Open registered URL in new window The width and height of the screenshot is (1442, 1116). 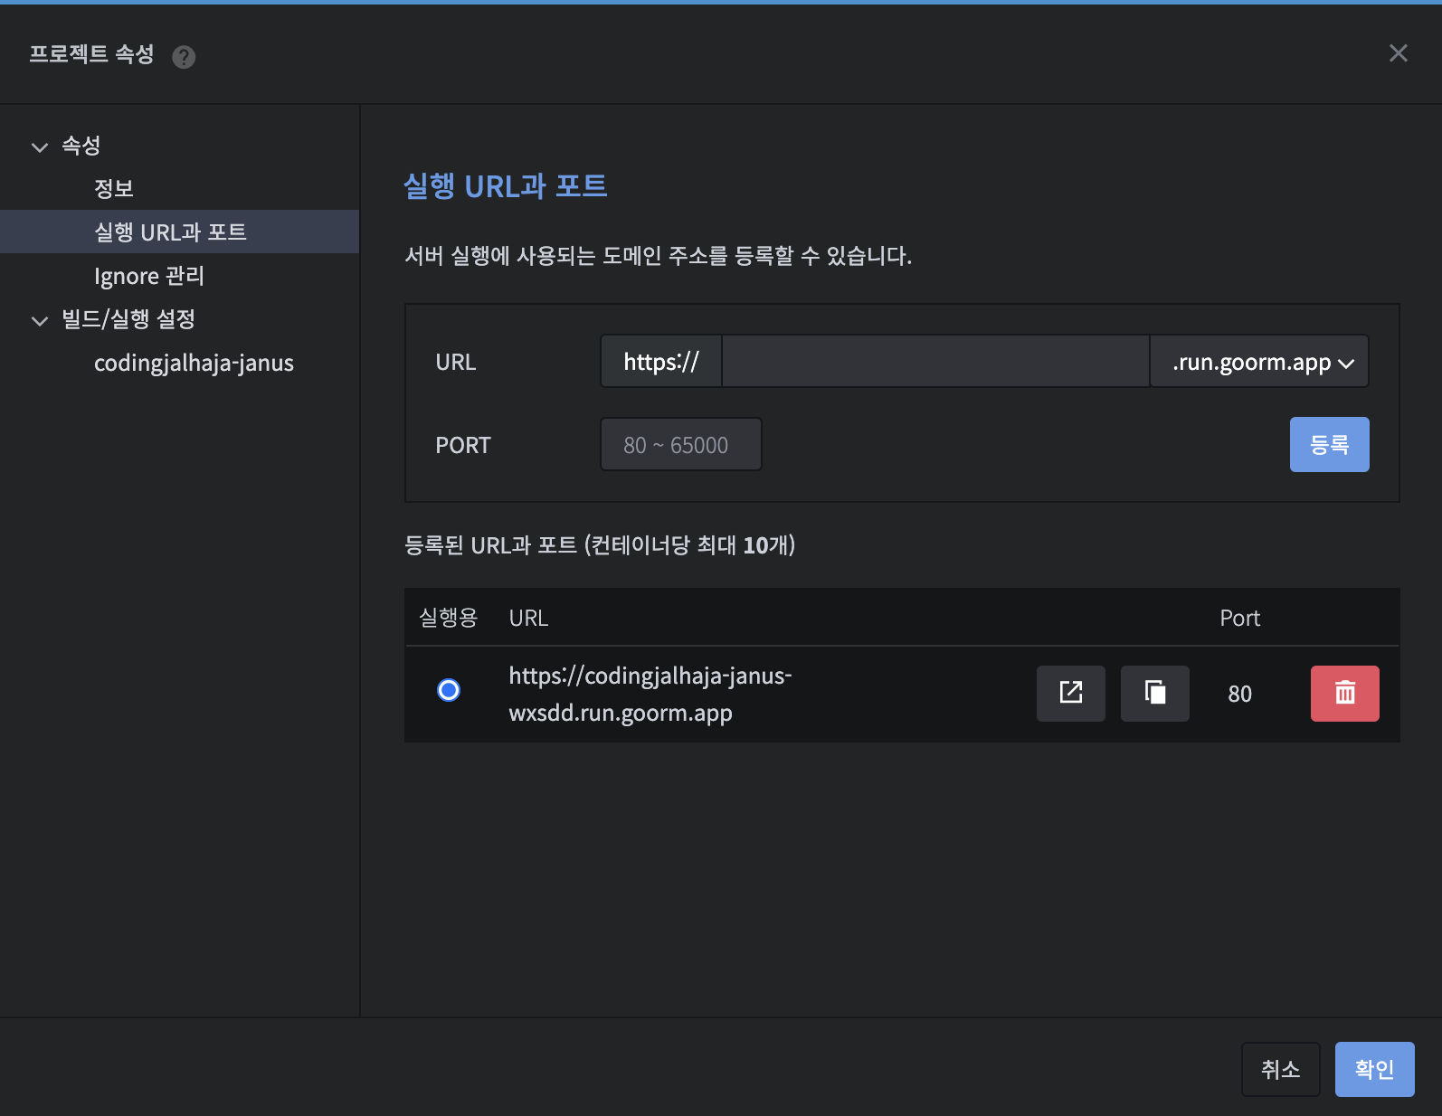click(1070, 693)
